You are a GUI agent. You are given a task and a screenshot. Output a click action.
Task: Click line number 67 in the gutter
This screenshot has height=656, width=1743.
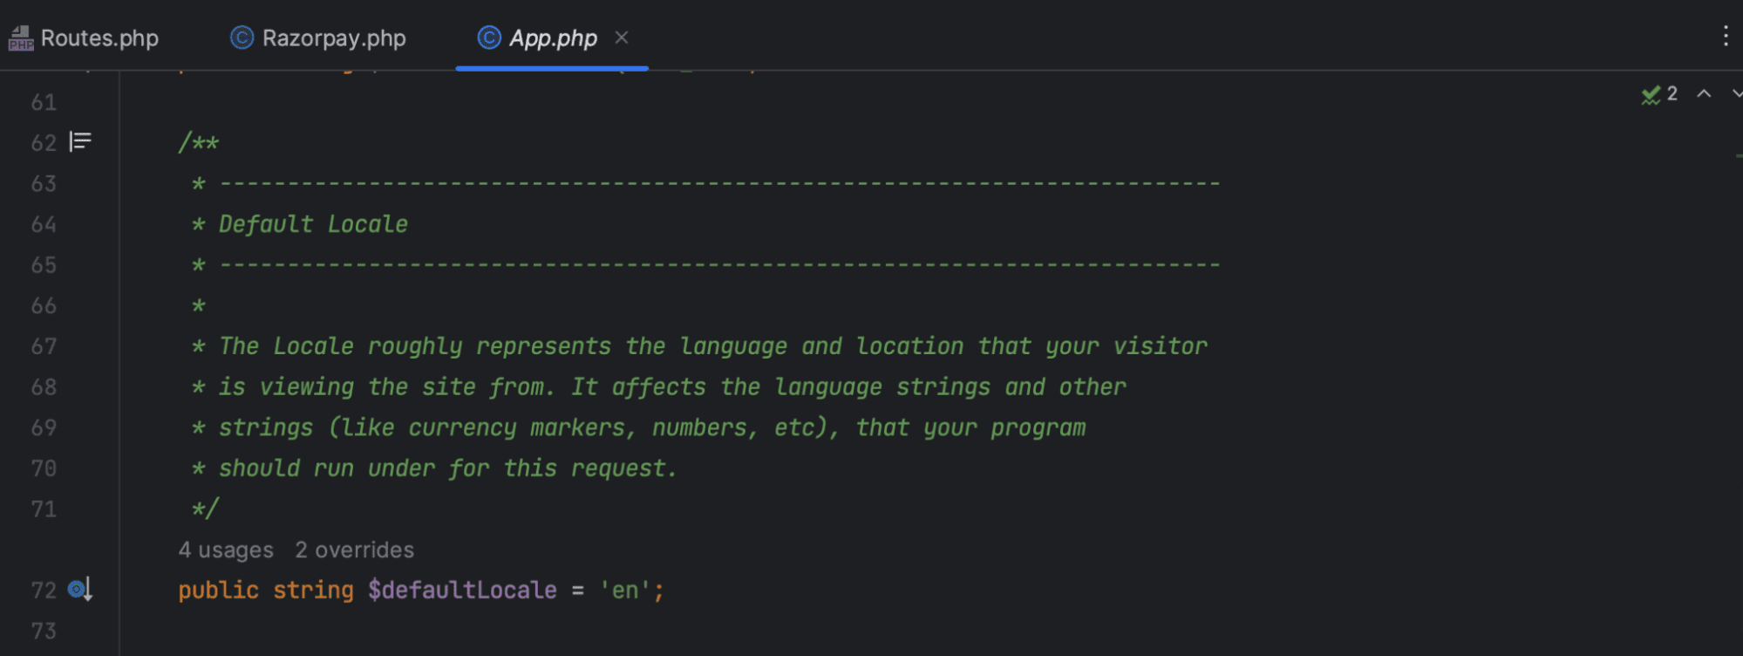(x=44, y=346)
